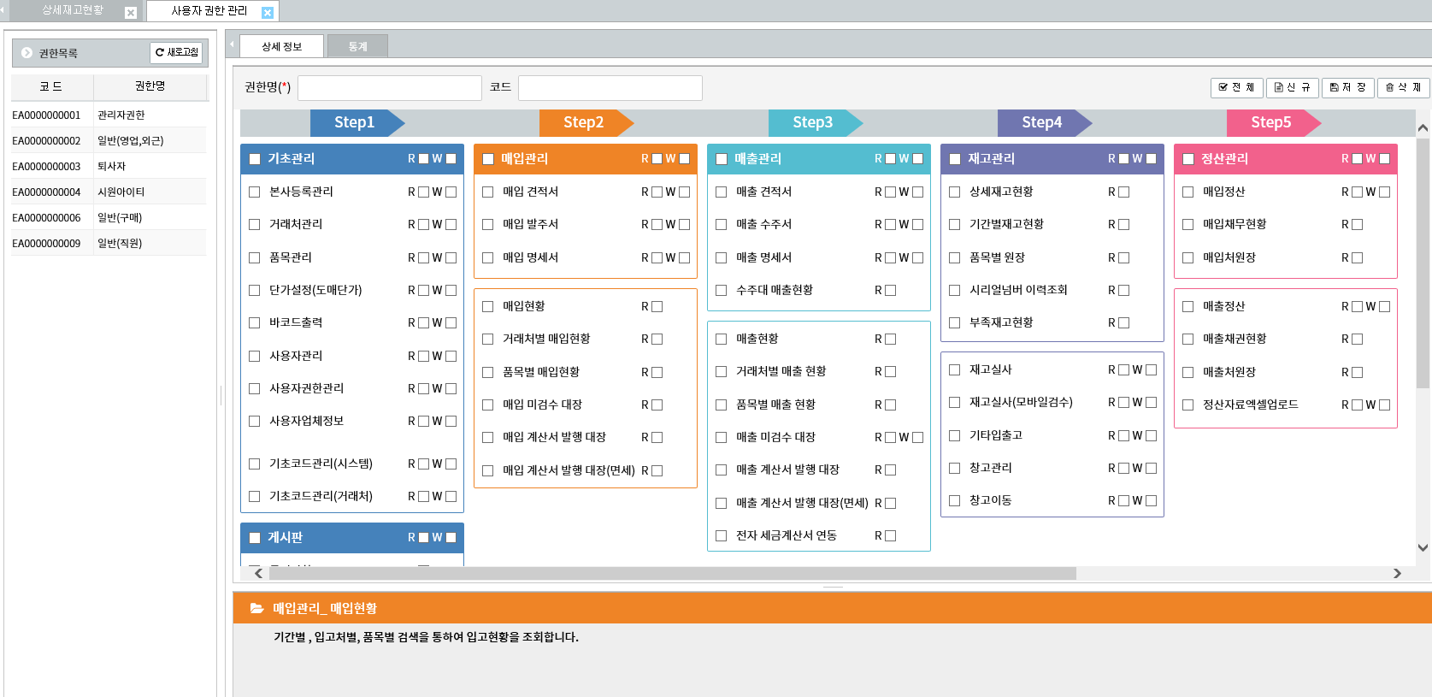Toggle the R checkbox in 기초관리 header
The width and height of the screenshot is (1432, 697).
tap(423, 159)
